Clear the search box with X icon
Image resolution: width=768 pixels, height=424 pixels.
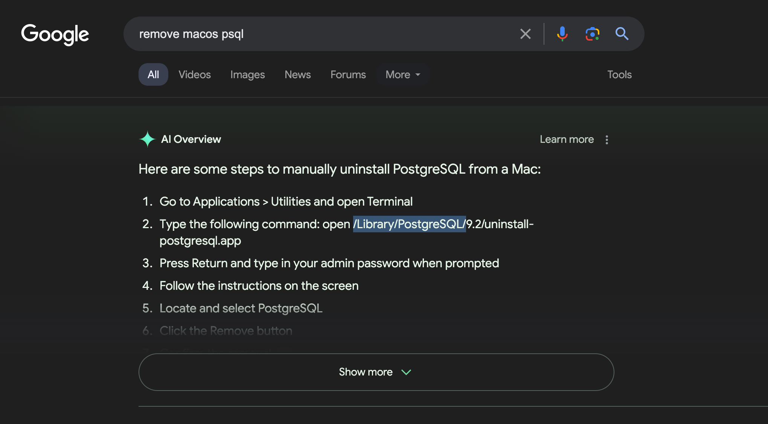(x=526, y=34)
